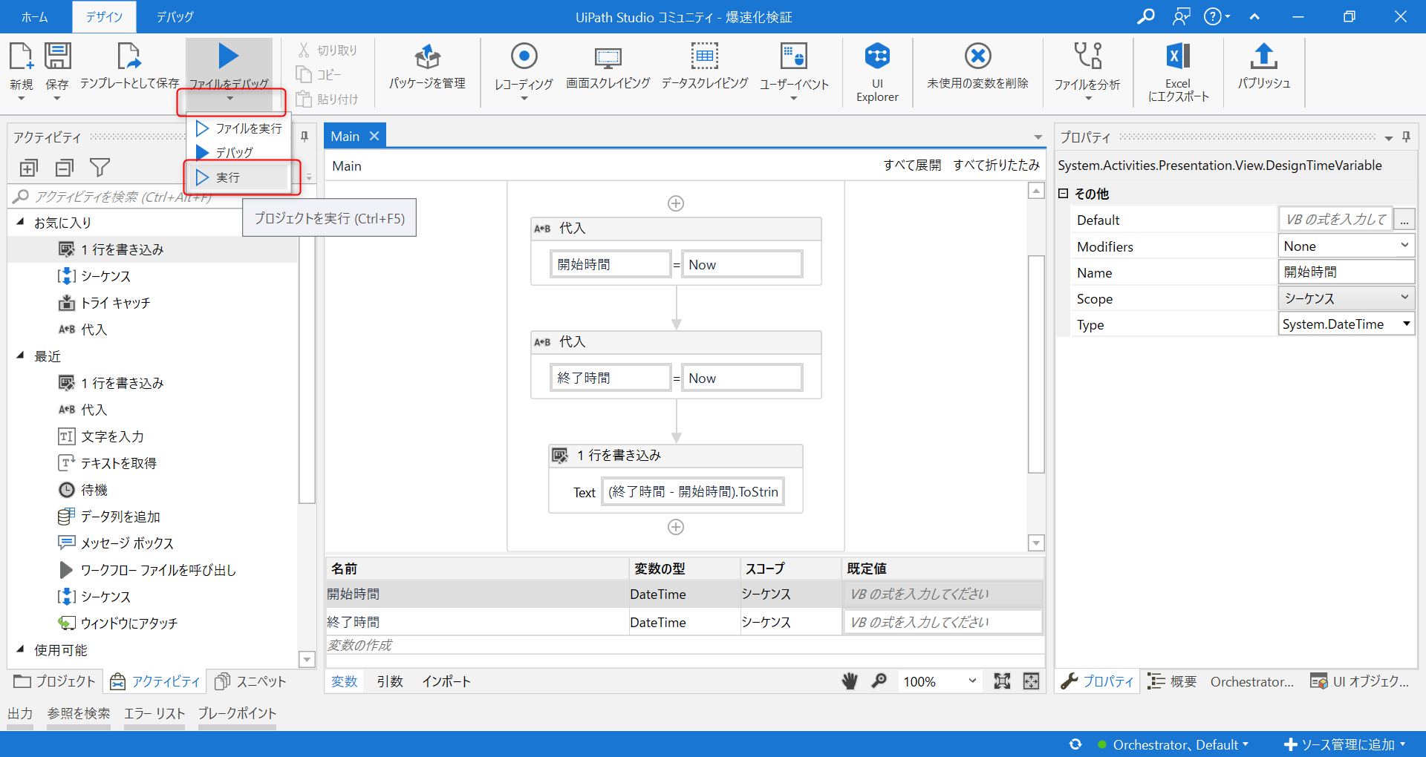
Task: Click the 保存 (Save) icon
Action: (x=57, y=56)
